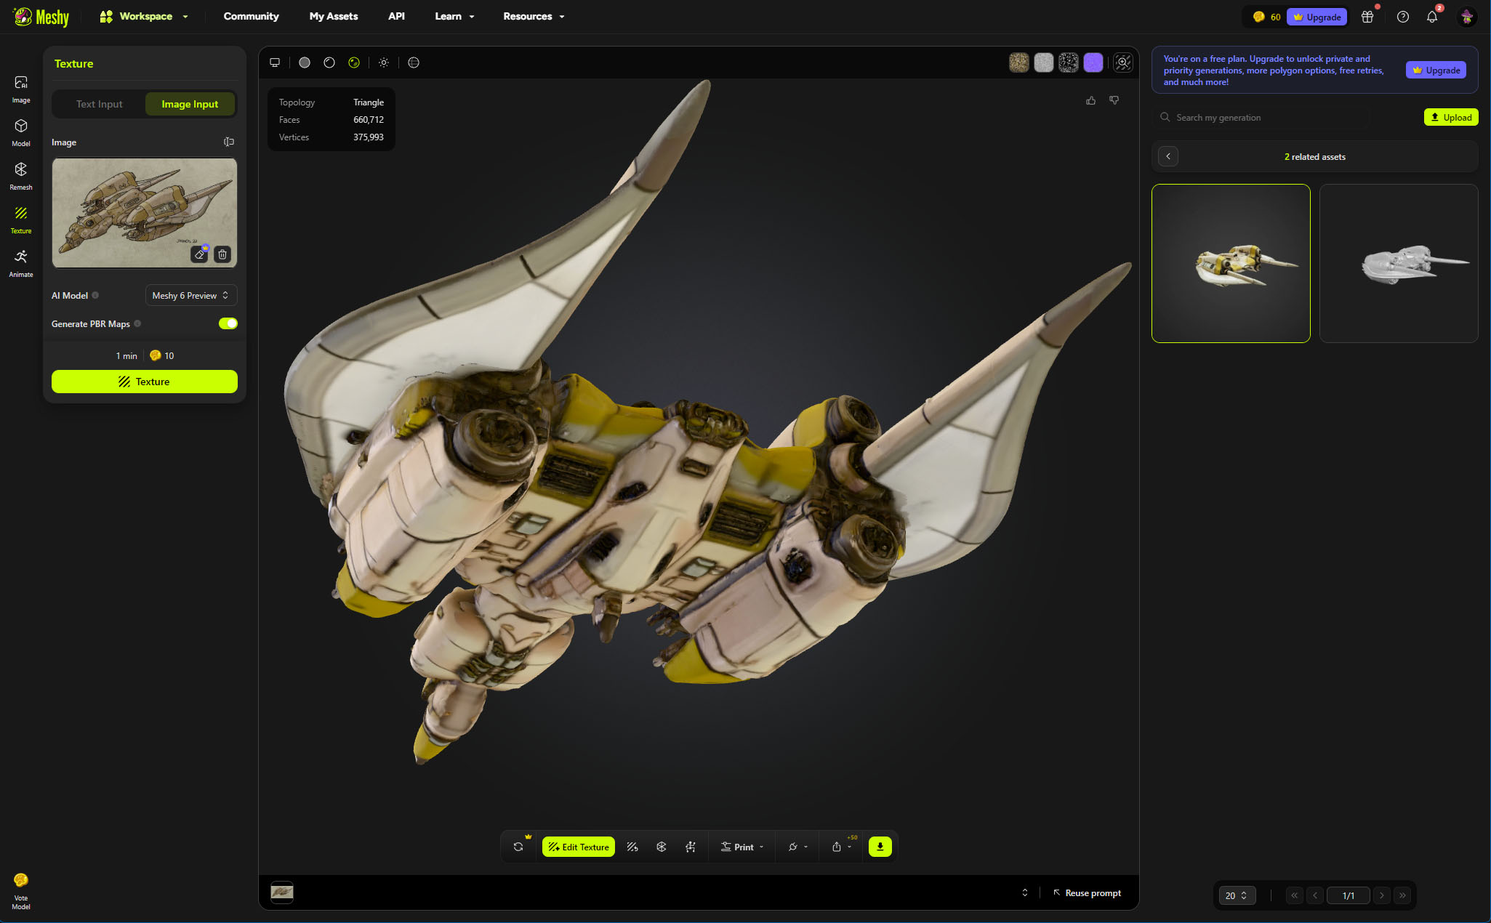The height and width of the screenshot is (923, 1491).
Task: Switch to the Image Input tab
Action: 190,104
